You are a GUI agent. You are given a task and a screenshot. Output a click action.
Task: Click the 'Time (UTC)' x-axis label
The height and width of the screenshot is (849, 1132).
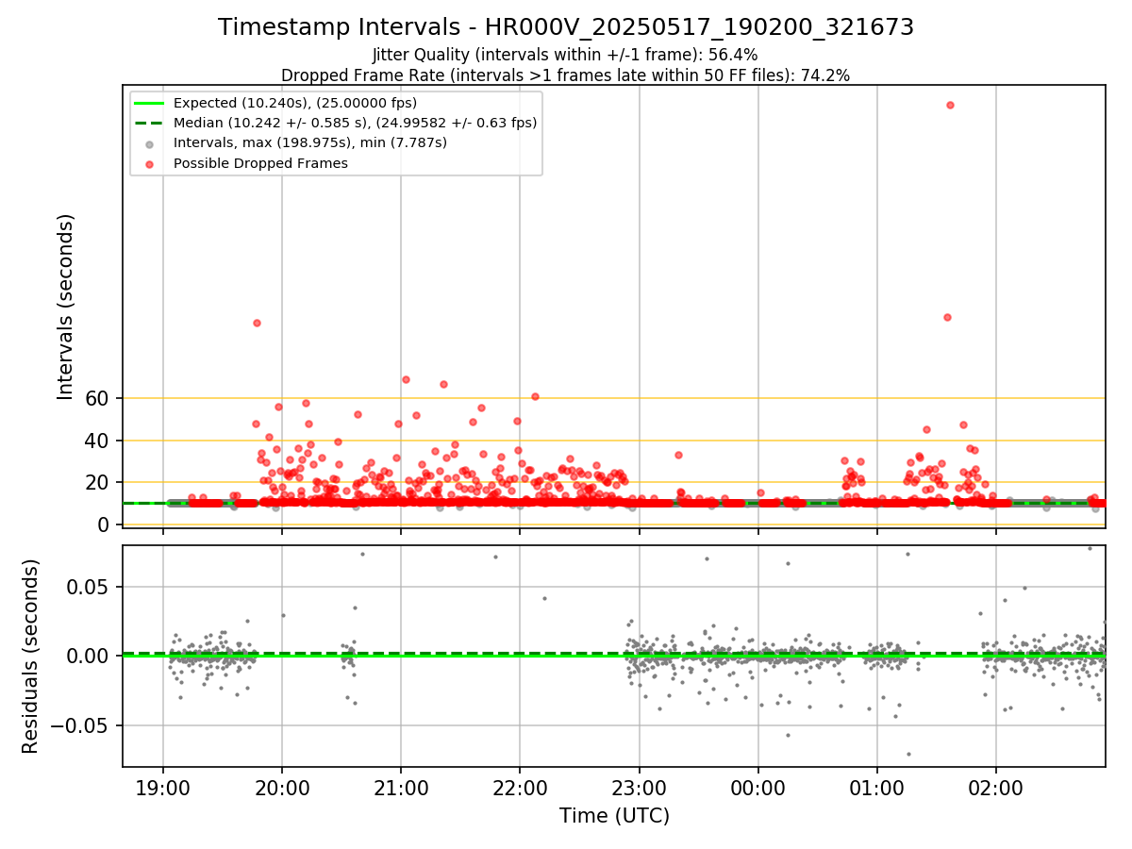[614, 815]
